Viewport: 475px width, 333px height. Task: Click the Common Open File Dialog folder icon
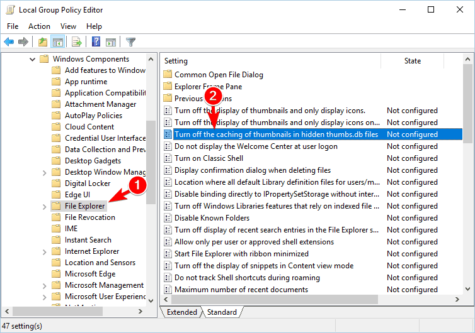coord(168,74)
